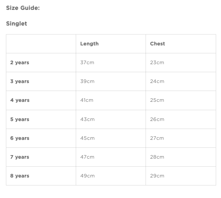Click the 37cm length cell
Screen dimensions: 221x198
click(87, 62)
